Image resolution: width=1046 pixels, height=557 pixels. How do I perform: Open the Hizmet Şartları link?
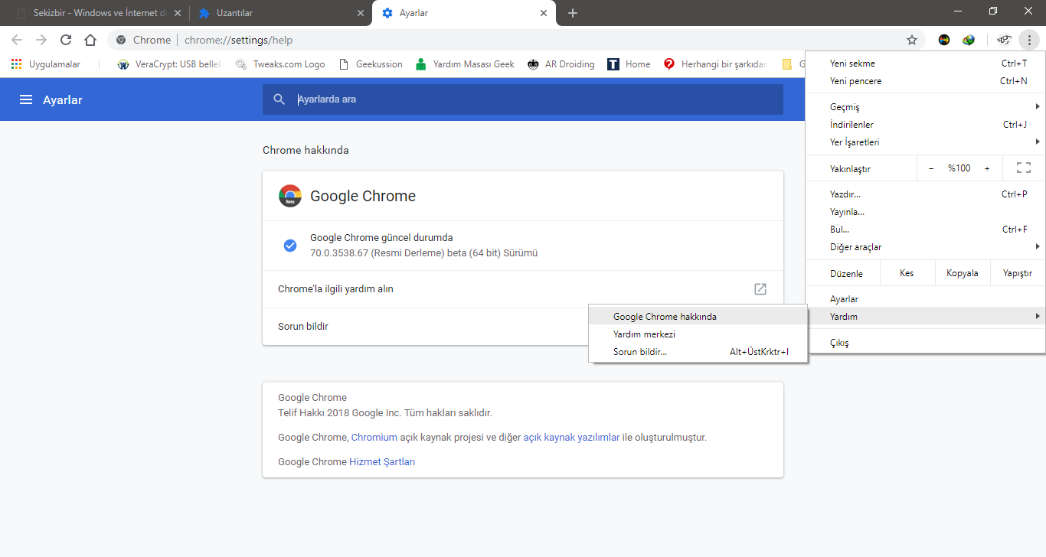[382, 462]
